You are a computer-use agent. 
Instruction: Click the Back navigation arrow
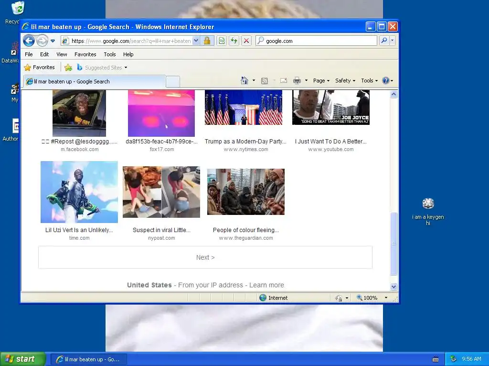[29, 41]
